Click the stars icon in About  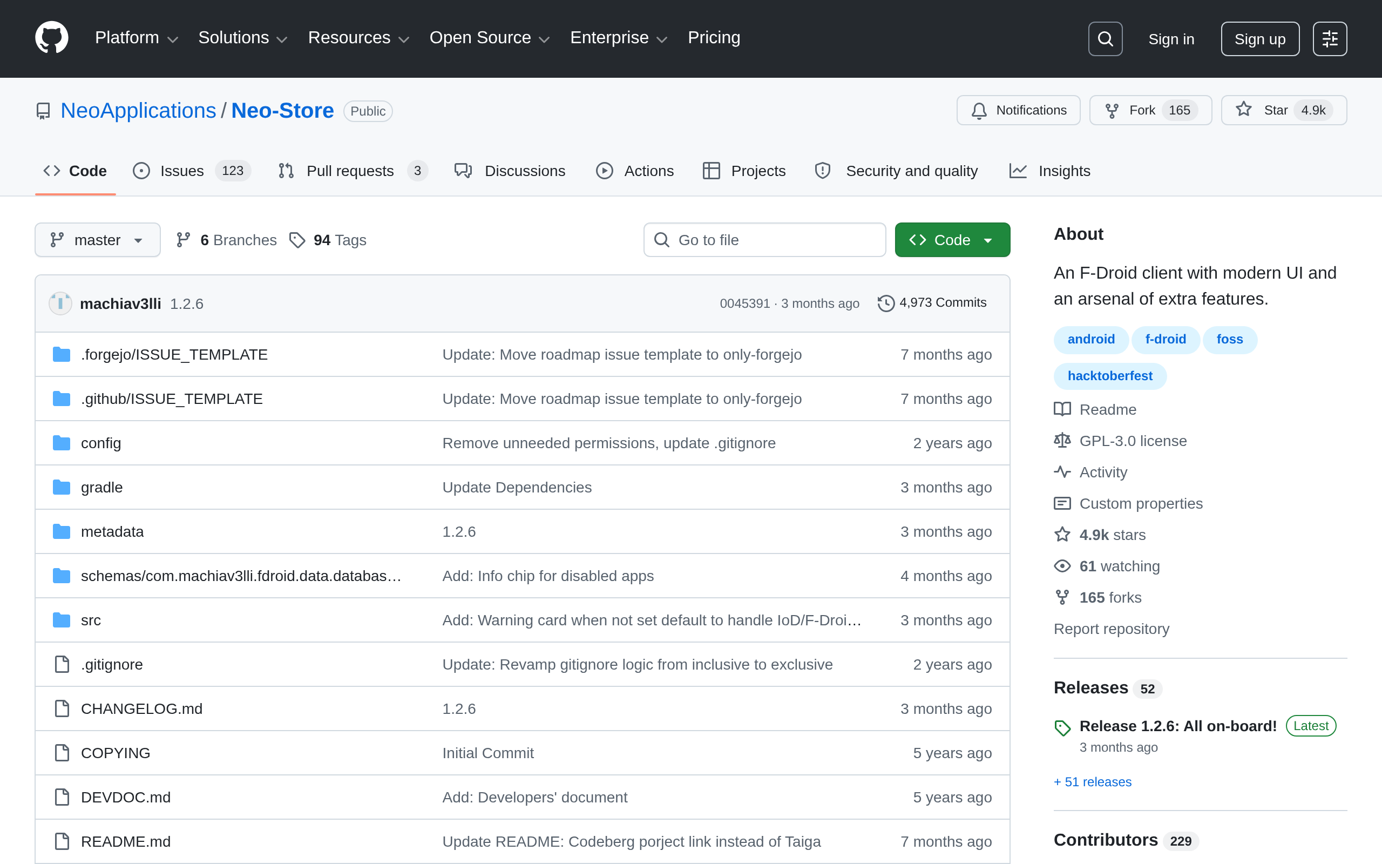(1062, 534)
